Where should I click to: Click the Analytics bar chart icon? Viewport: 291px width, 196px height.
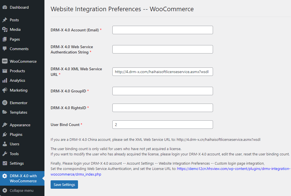pyautogui.click(x=5, y=80)
